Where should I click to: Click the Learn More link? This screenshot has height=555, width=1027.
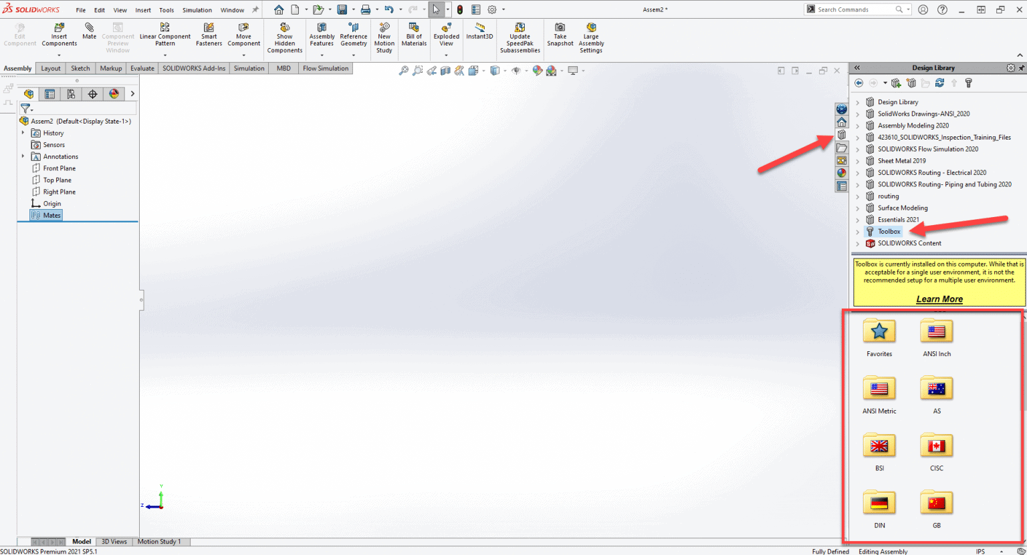pos(939,299)
